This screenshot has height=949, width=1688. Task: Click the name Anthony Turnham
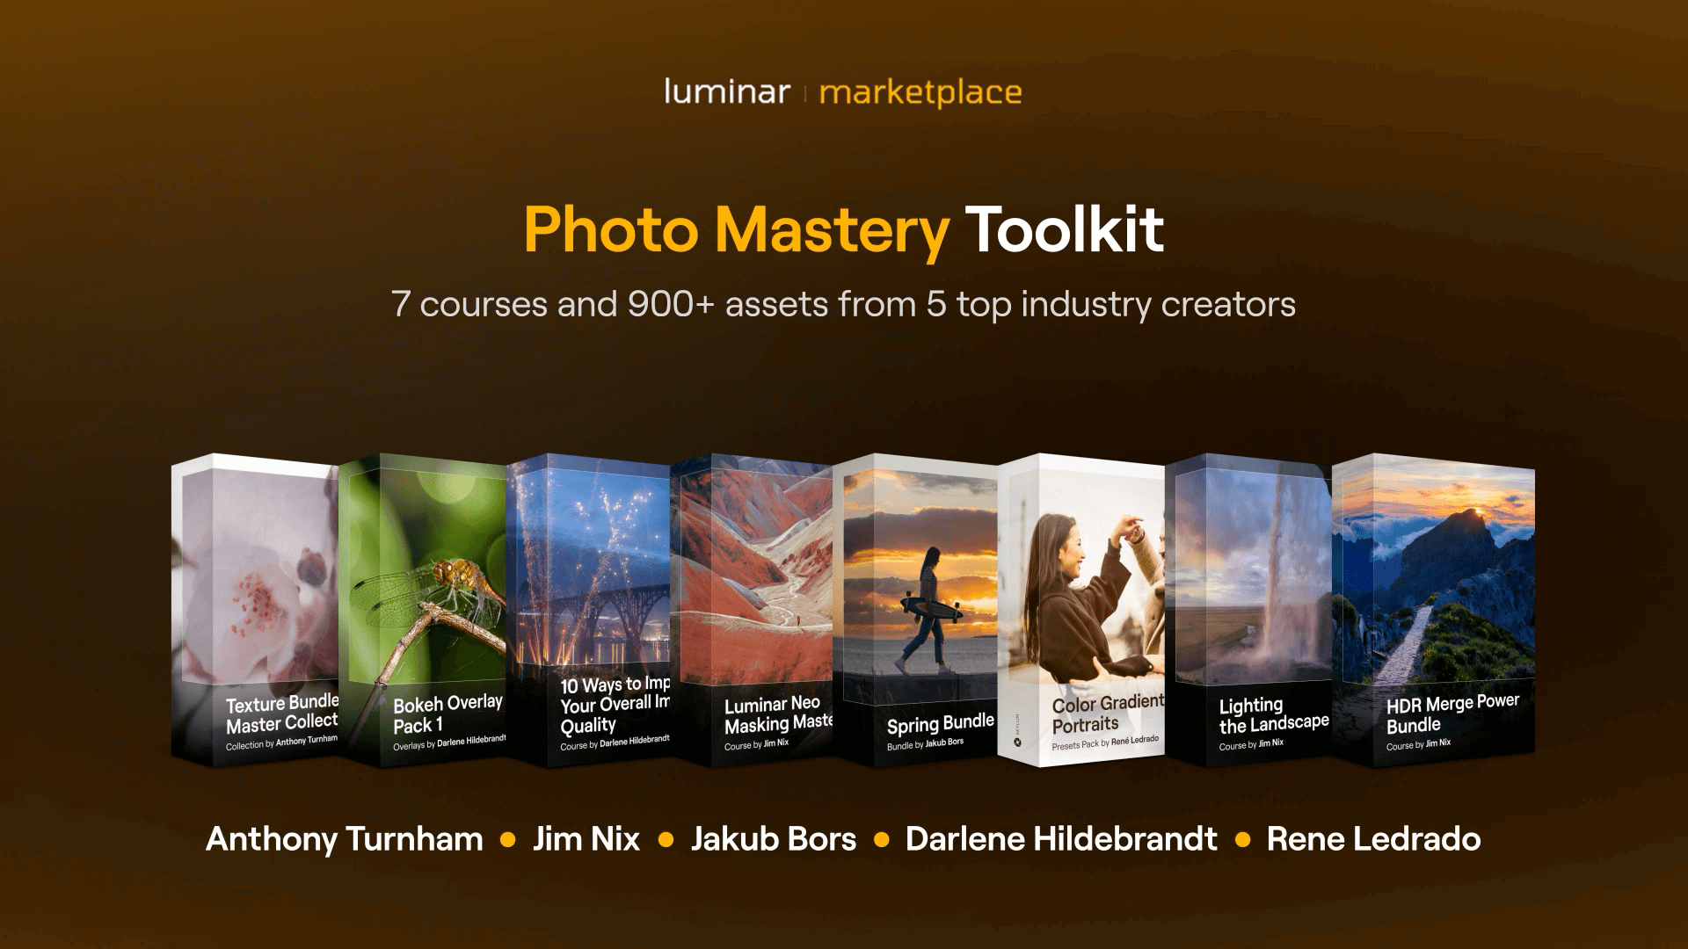click(x=345, y=839)
